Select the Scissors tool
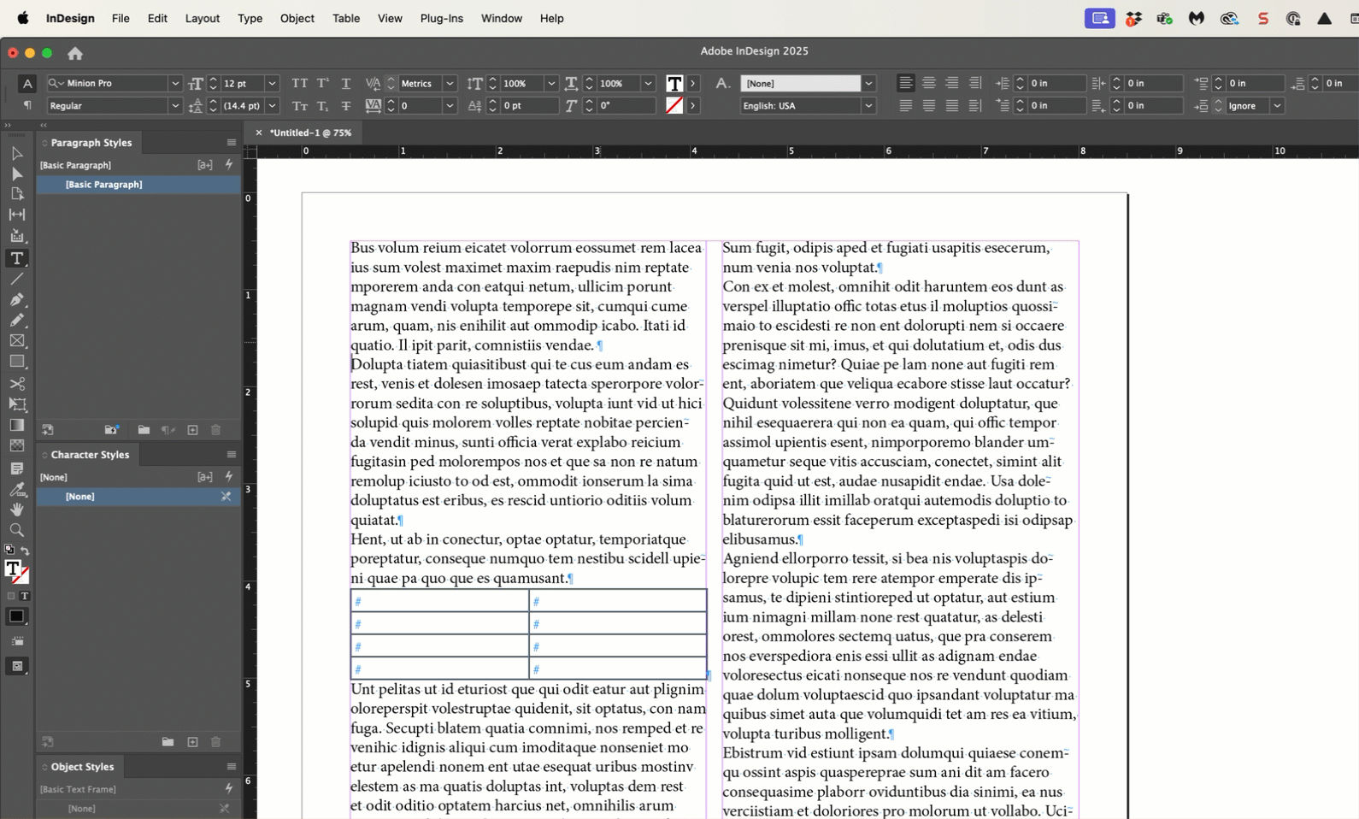The height and width of the screenshot is (819, 1359). point(16,384)
